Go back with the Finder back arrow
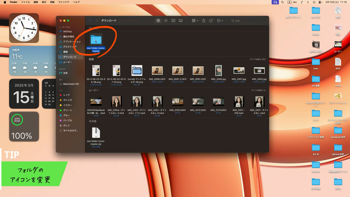The image size is (350, 197). (x=90, y=21)
